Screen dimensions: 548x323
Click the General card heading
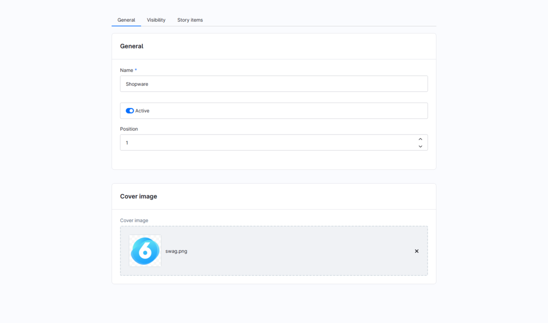(x=132, y=46)
